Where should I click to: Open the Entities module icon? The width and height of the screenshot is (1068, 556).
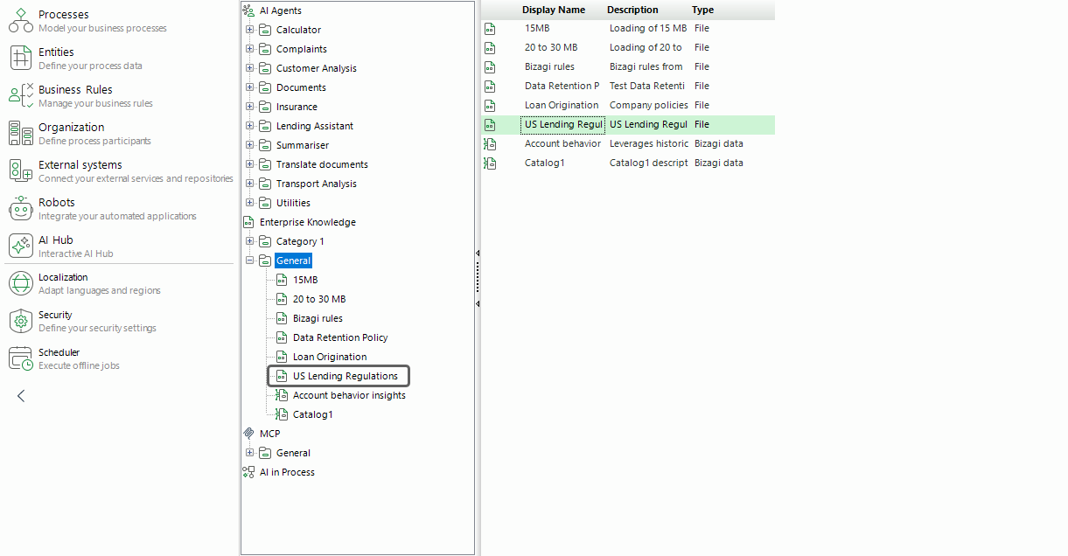pyautogui.click(x=21, y=59)
